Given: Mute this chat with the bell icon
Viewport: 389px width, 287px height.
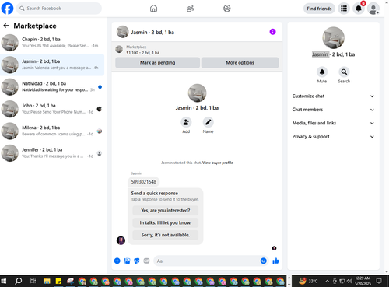Looking at the screenshot, I should pos(322,72).
